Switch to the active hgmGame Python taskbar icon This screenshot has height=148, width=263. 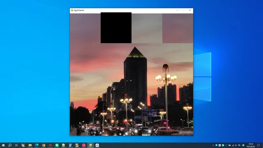point(90,145)
